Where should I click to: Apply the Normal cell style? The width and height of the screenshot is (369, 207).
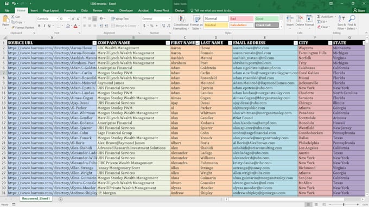coord(216,18)
